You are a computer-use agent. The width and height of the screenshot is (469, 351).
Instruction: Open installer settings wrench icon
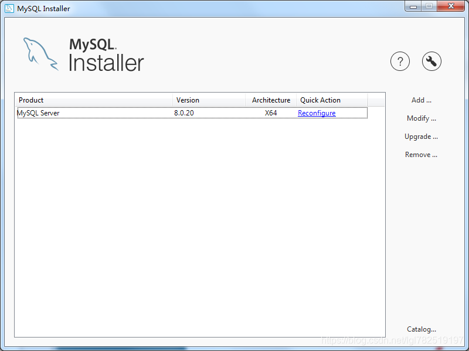431,62
